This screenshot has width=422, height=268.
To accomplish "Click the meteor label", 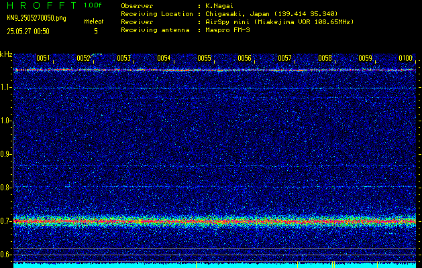I will tap(94, 21).
